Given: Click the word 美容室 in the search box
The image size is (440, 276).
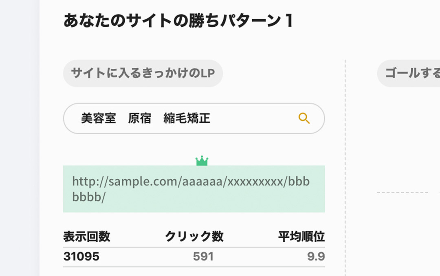Looking at the screenshot, I should pyautogui.click(x=98, y=118).
